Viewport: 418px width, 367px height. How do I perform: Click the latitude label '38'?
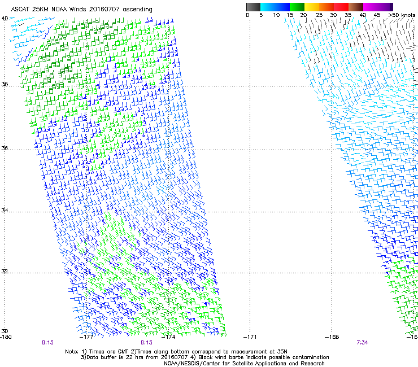[x=5, y=85]
